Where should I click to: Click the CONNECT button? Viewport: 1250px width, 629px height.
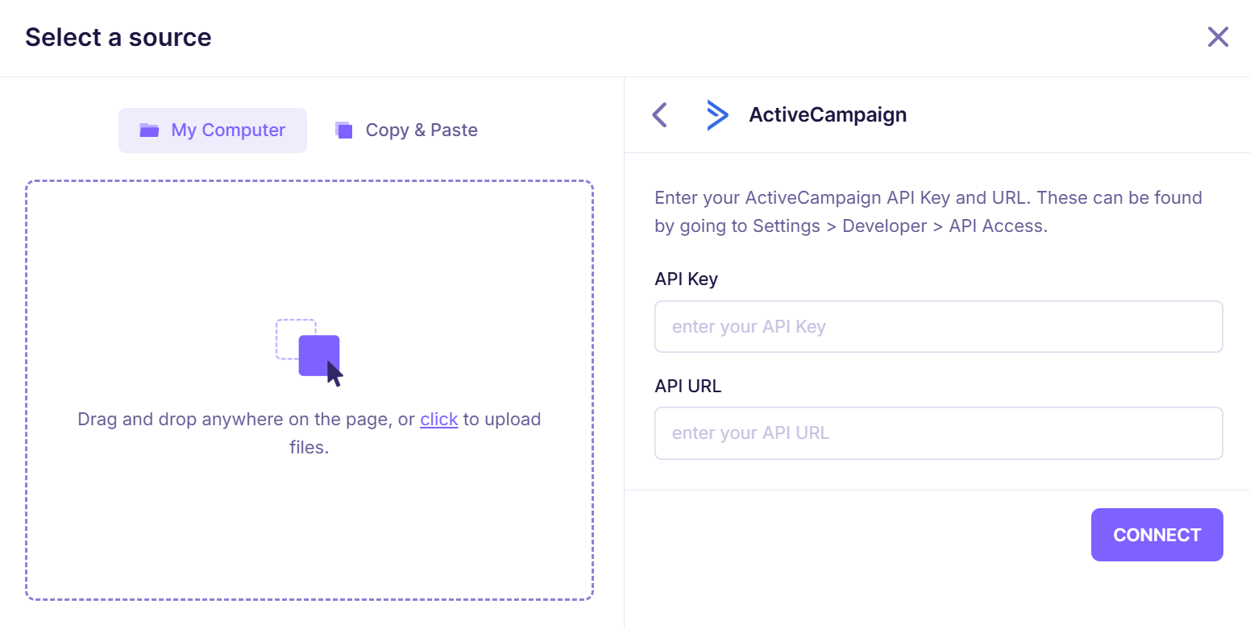[x=1157, y=535]
